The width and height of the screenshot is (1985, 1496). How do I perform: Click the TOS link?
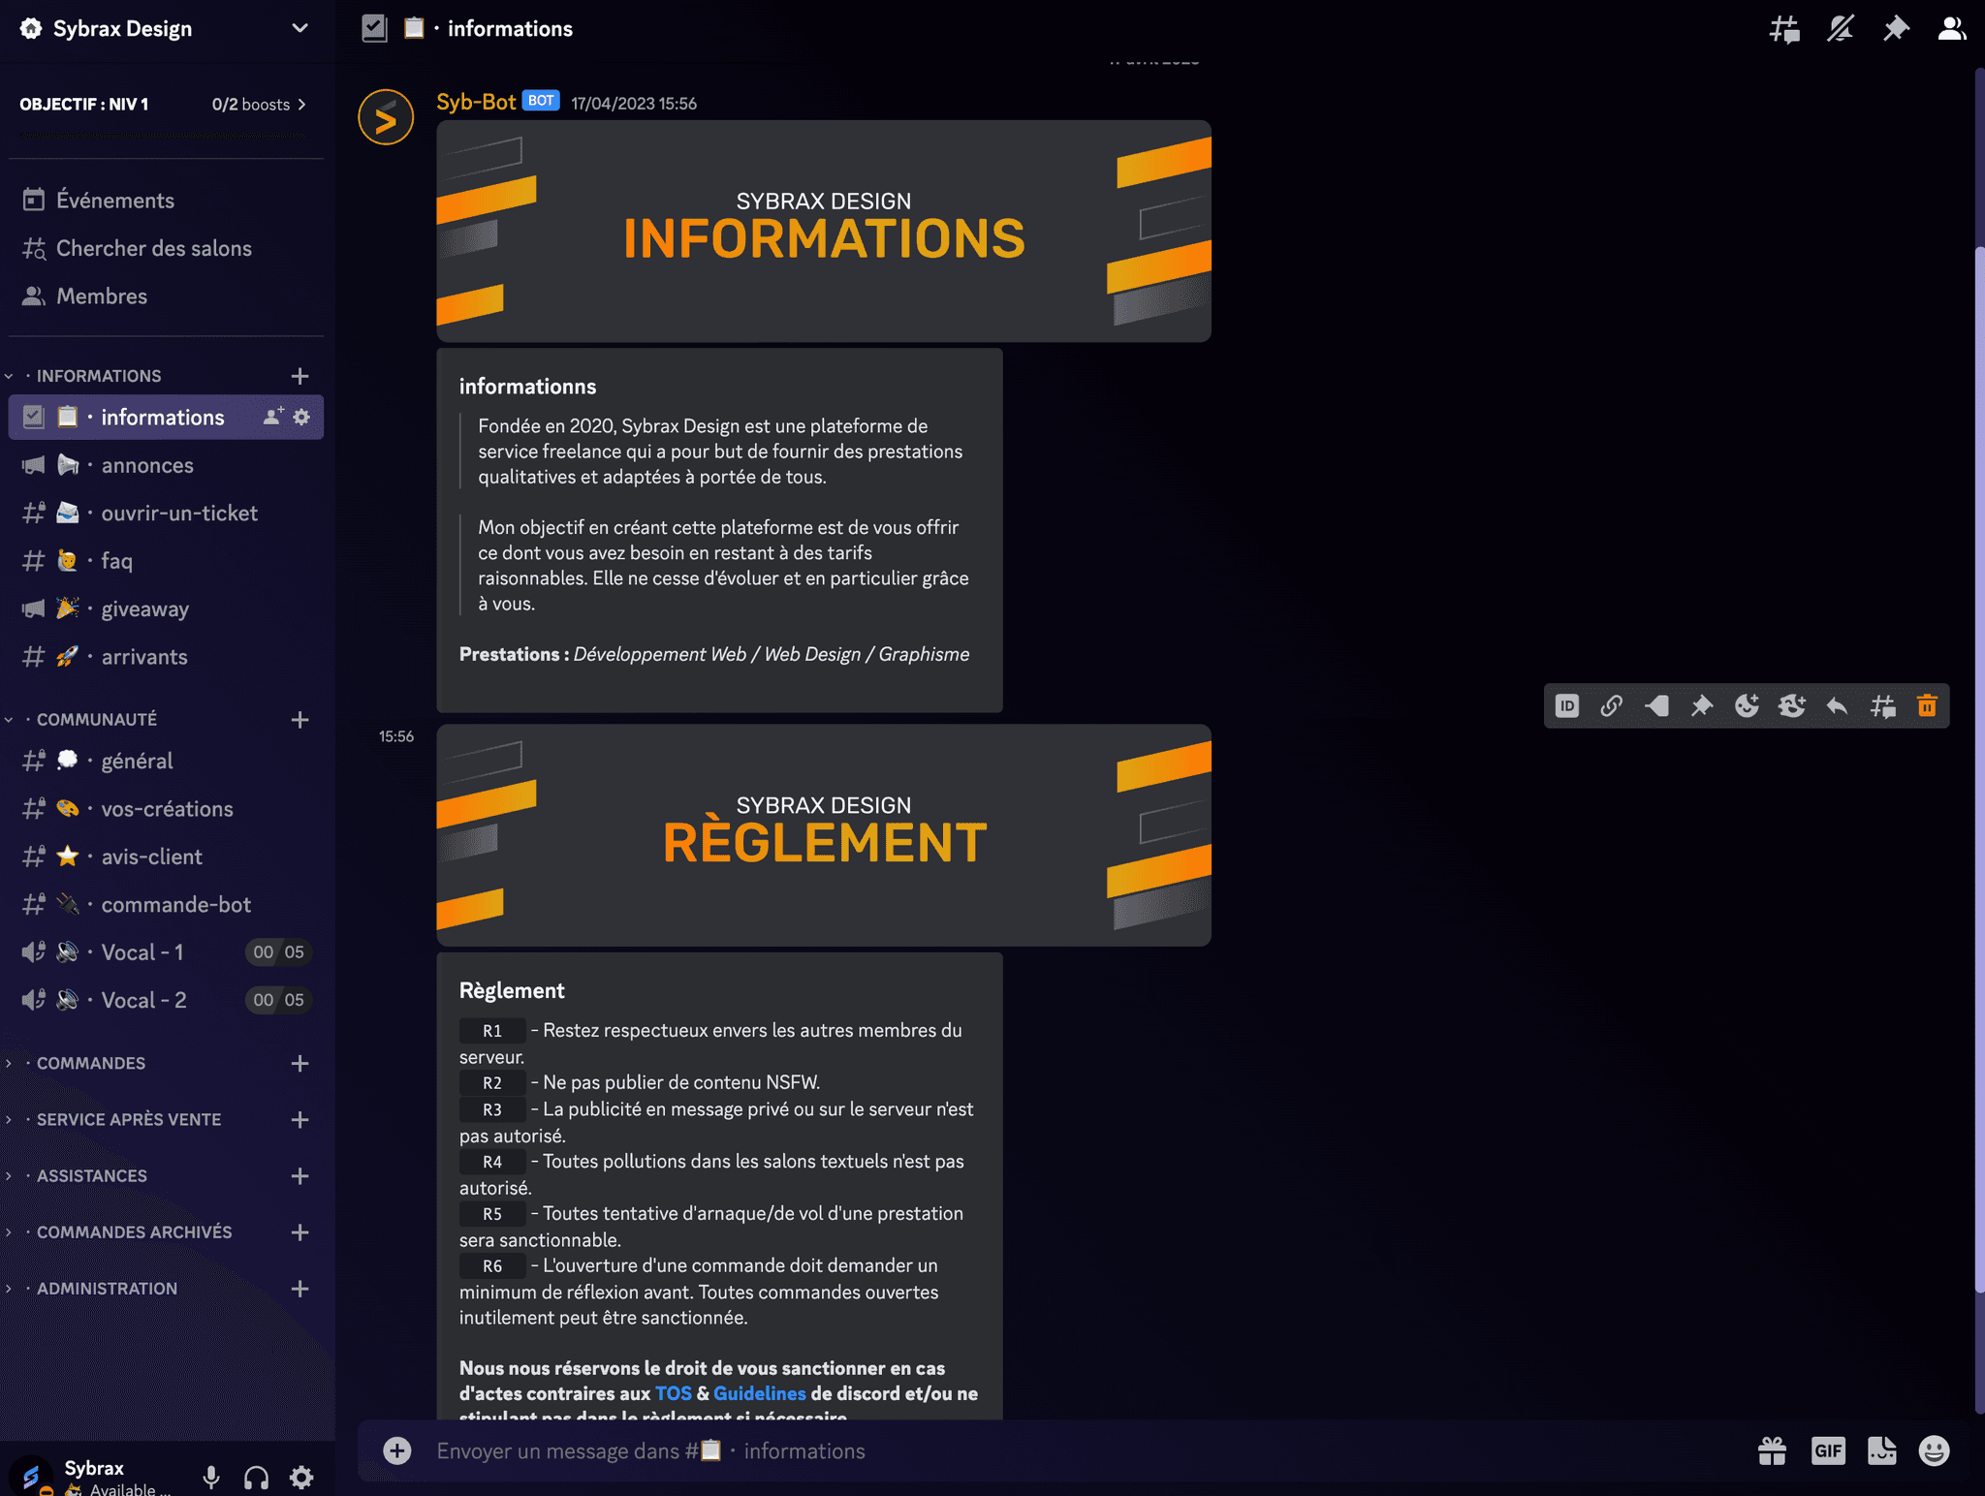[673, 1393]
